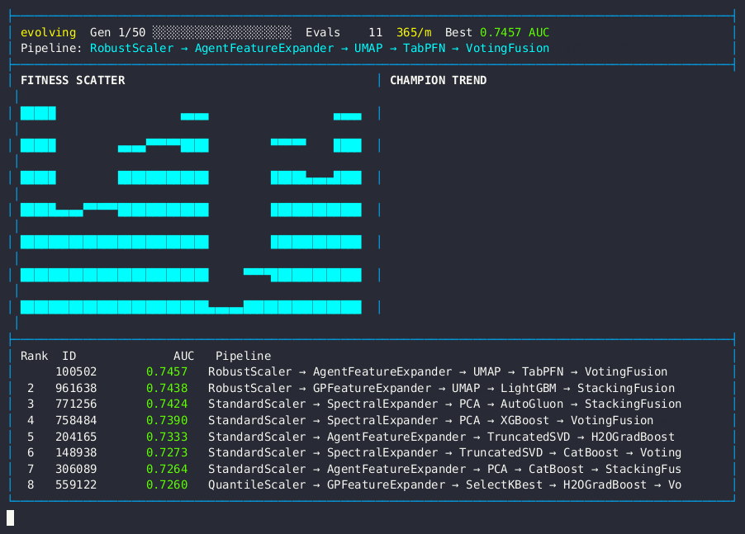
Task: Click AUC value 0.7264
Action: (167, 469)
